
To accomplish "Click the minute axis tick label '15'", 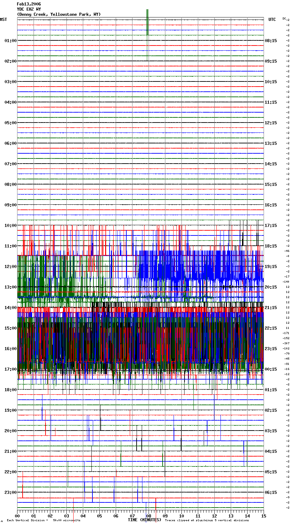I will pos(264,516).
